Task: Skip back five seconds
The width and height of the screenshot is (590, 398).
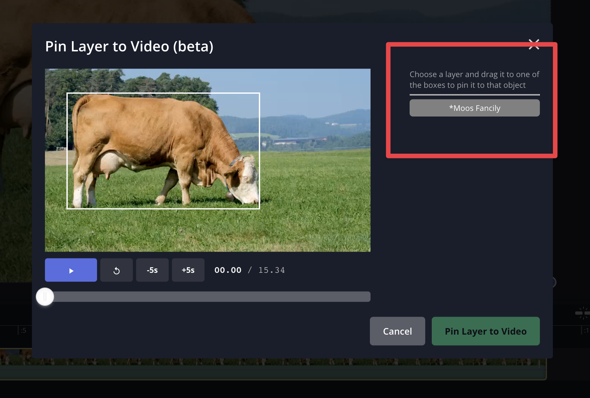Action: 152,270
